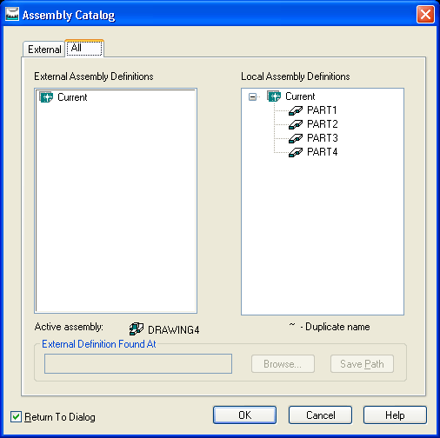Click the PART2 part icon
This screenshot has height=438, width=440.
click(296, 124)
